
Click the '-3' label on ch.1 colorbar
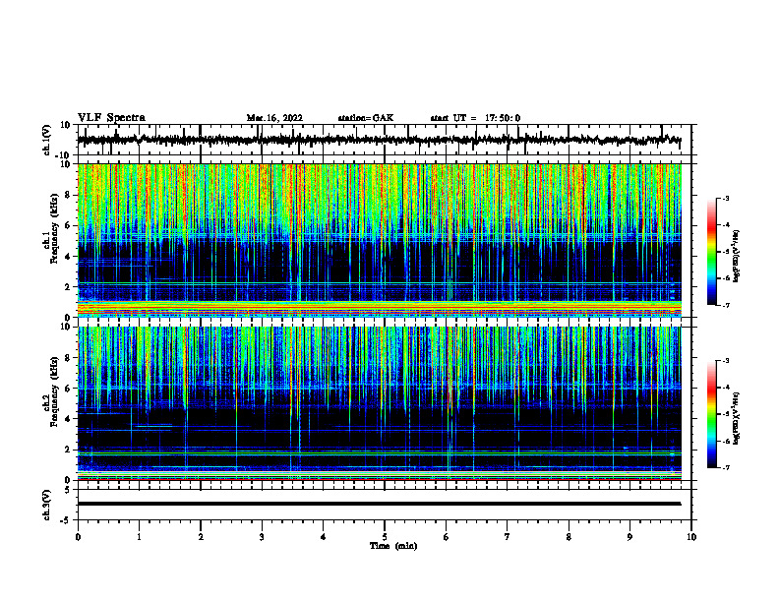click(725, 198)
